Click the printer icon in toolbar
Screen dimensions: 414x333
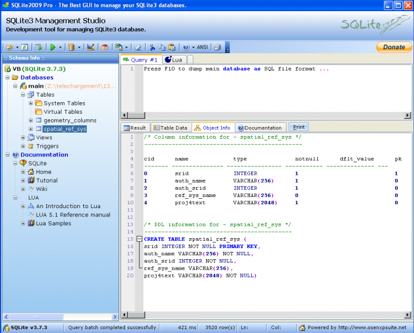(x=218, y=47)
